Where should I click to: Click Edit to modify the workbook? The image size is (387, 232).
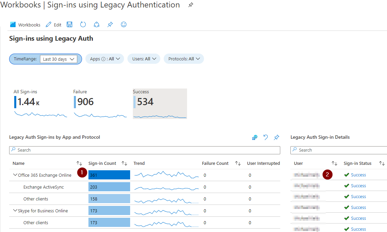tap(53, 24)
